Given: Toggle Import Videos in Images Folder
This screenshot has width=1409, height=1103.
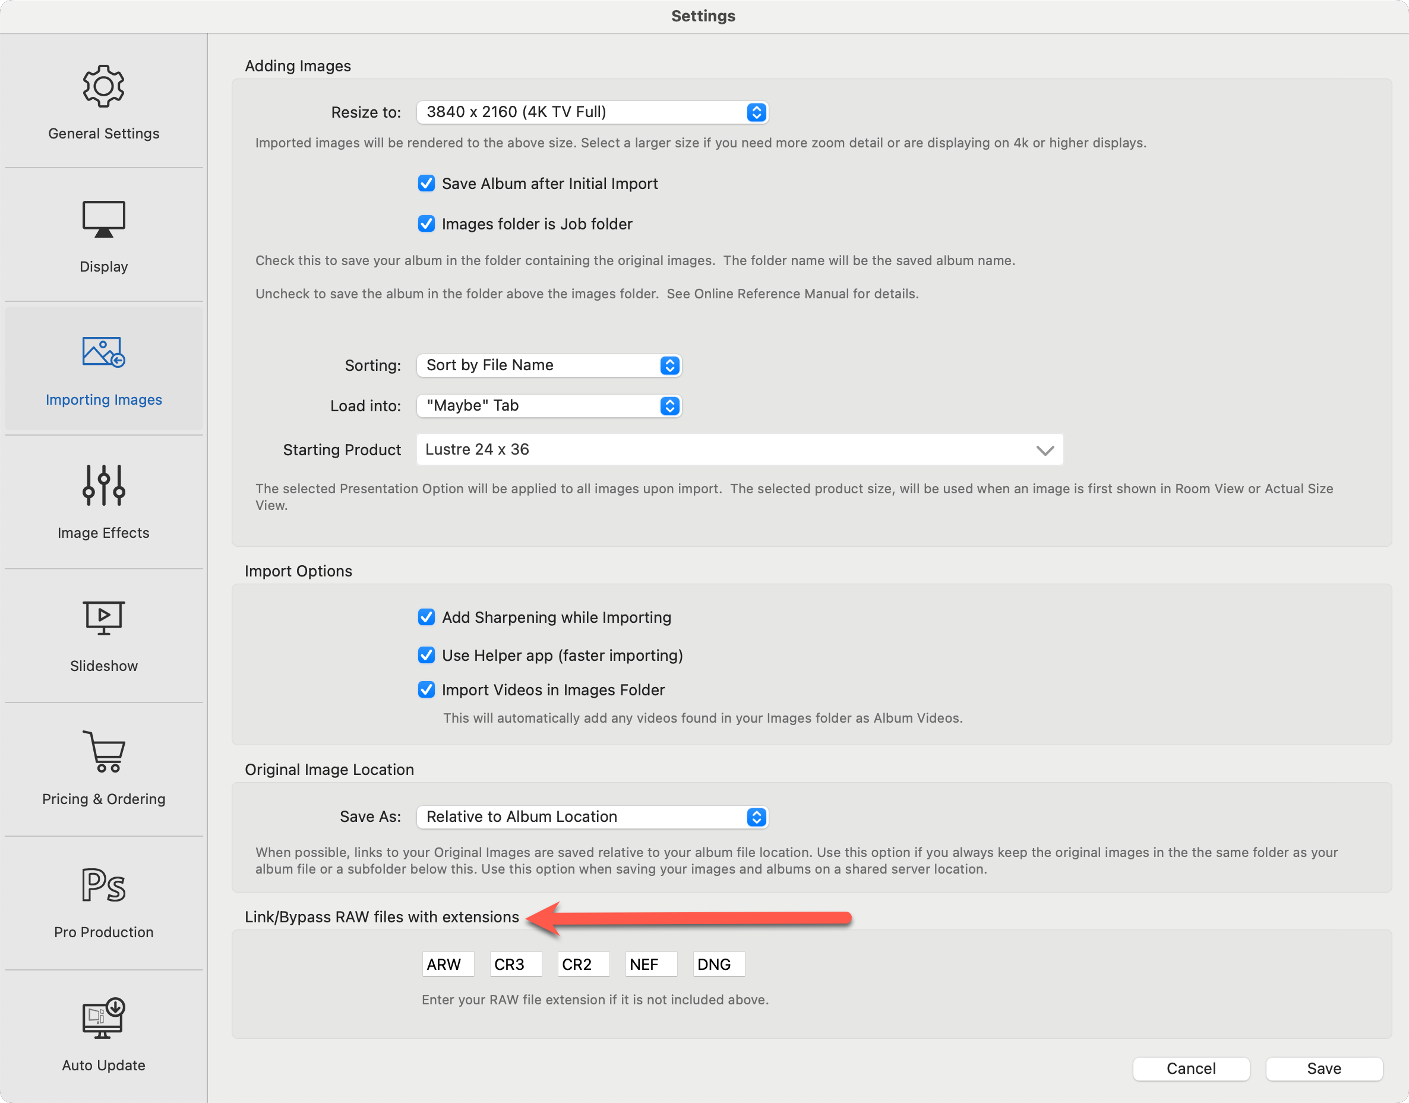Looking at the screenshot, I should click(x=426, y=690).
